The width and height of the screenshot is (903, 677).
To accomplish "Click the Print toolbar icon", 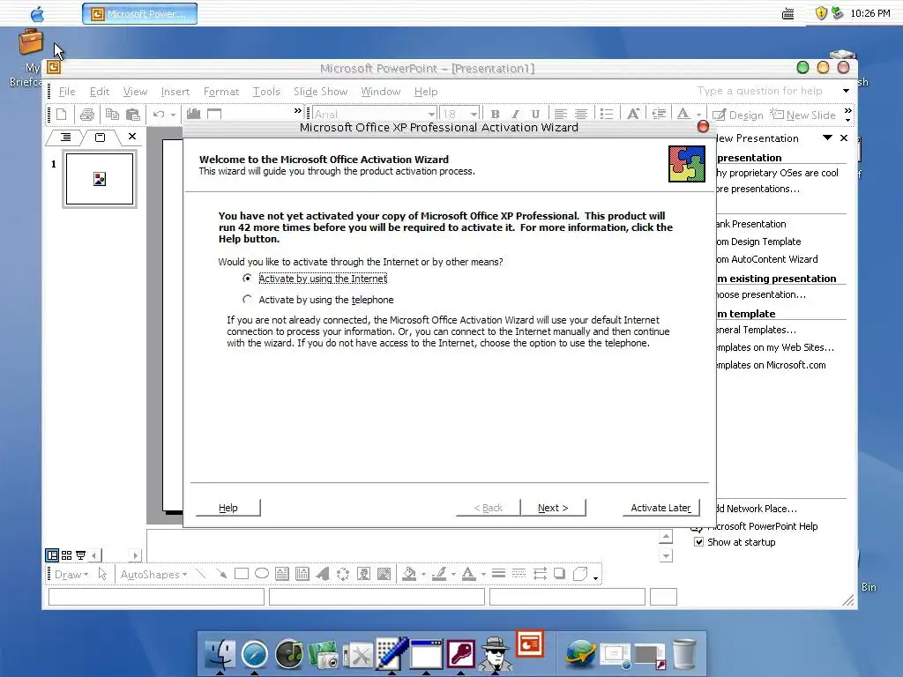I will pos(87,114).
